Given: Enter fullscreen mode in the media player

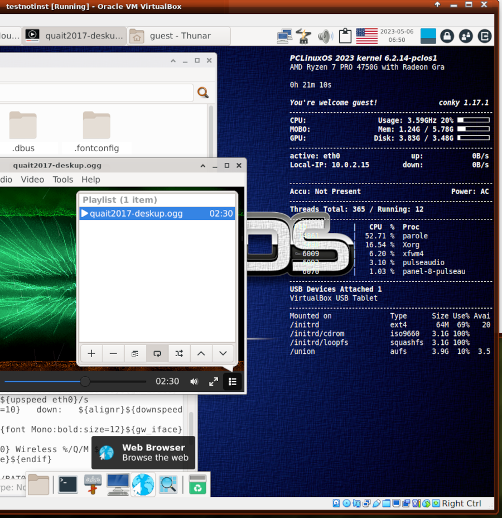Looking at the screenshot, I should (x=214, y=382).
